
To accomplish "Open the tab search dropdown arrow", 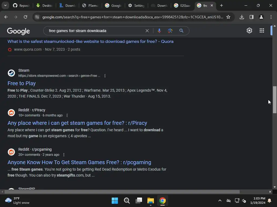I will point(5,5).
